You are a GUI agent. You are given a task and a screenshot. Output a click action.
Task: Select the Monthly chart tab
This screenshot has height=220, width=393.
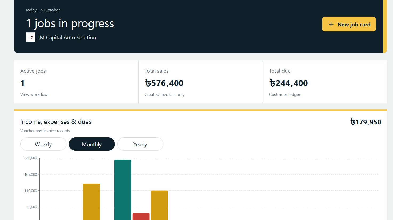point(92,144)
